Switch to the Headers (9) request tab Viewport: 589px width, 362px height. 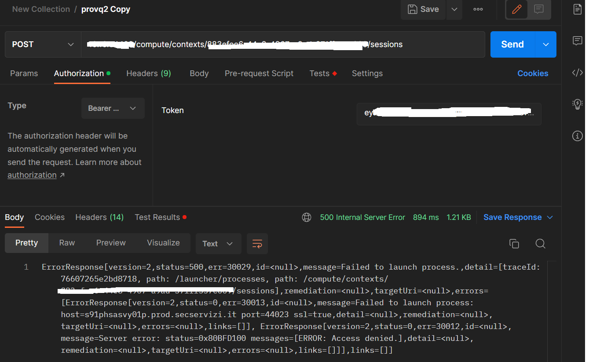148,73
